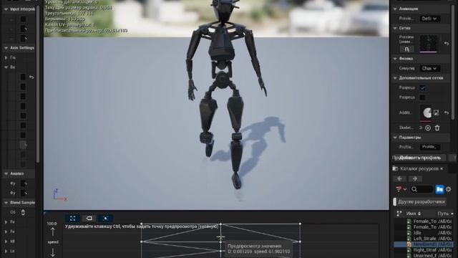This screenshot has height=258, width=458.
Task: Expand the Le blend sample row
Action: tap(6, 251)
